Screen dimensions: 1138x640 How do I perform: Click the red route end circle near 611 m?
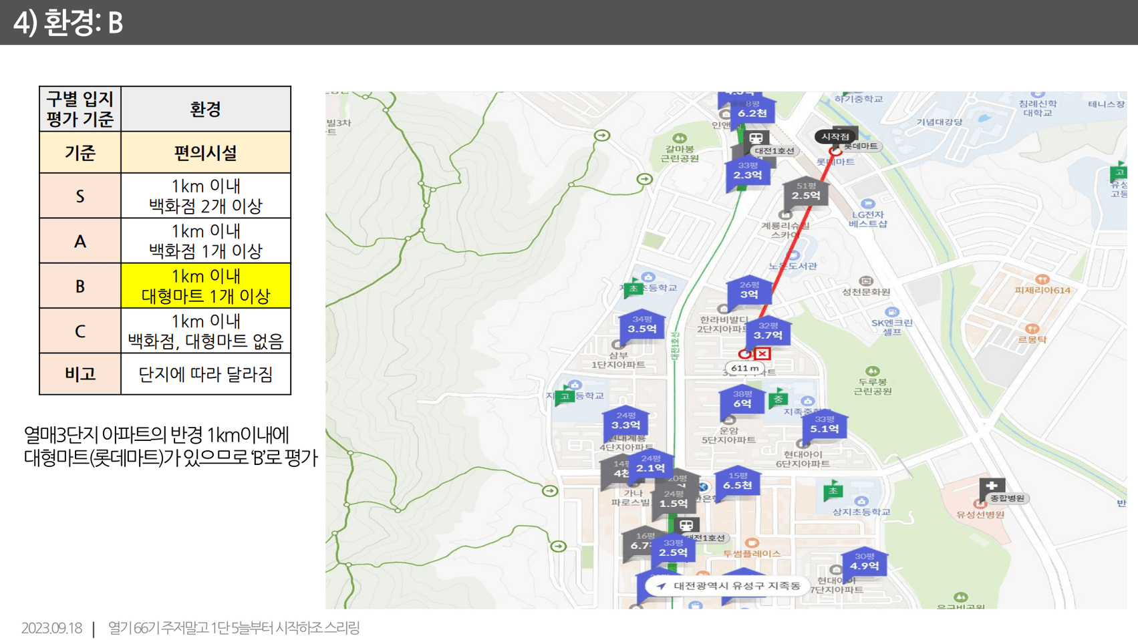[x=744, y=354]
